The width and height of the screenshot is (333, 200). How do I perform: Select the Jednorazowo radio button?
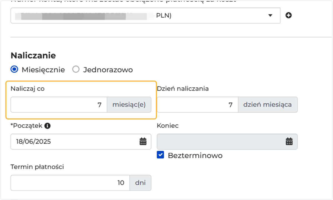pyautogui.click(x=76, y=70)
